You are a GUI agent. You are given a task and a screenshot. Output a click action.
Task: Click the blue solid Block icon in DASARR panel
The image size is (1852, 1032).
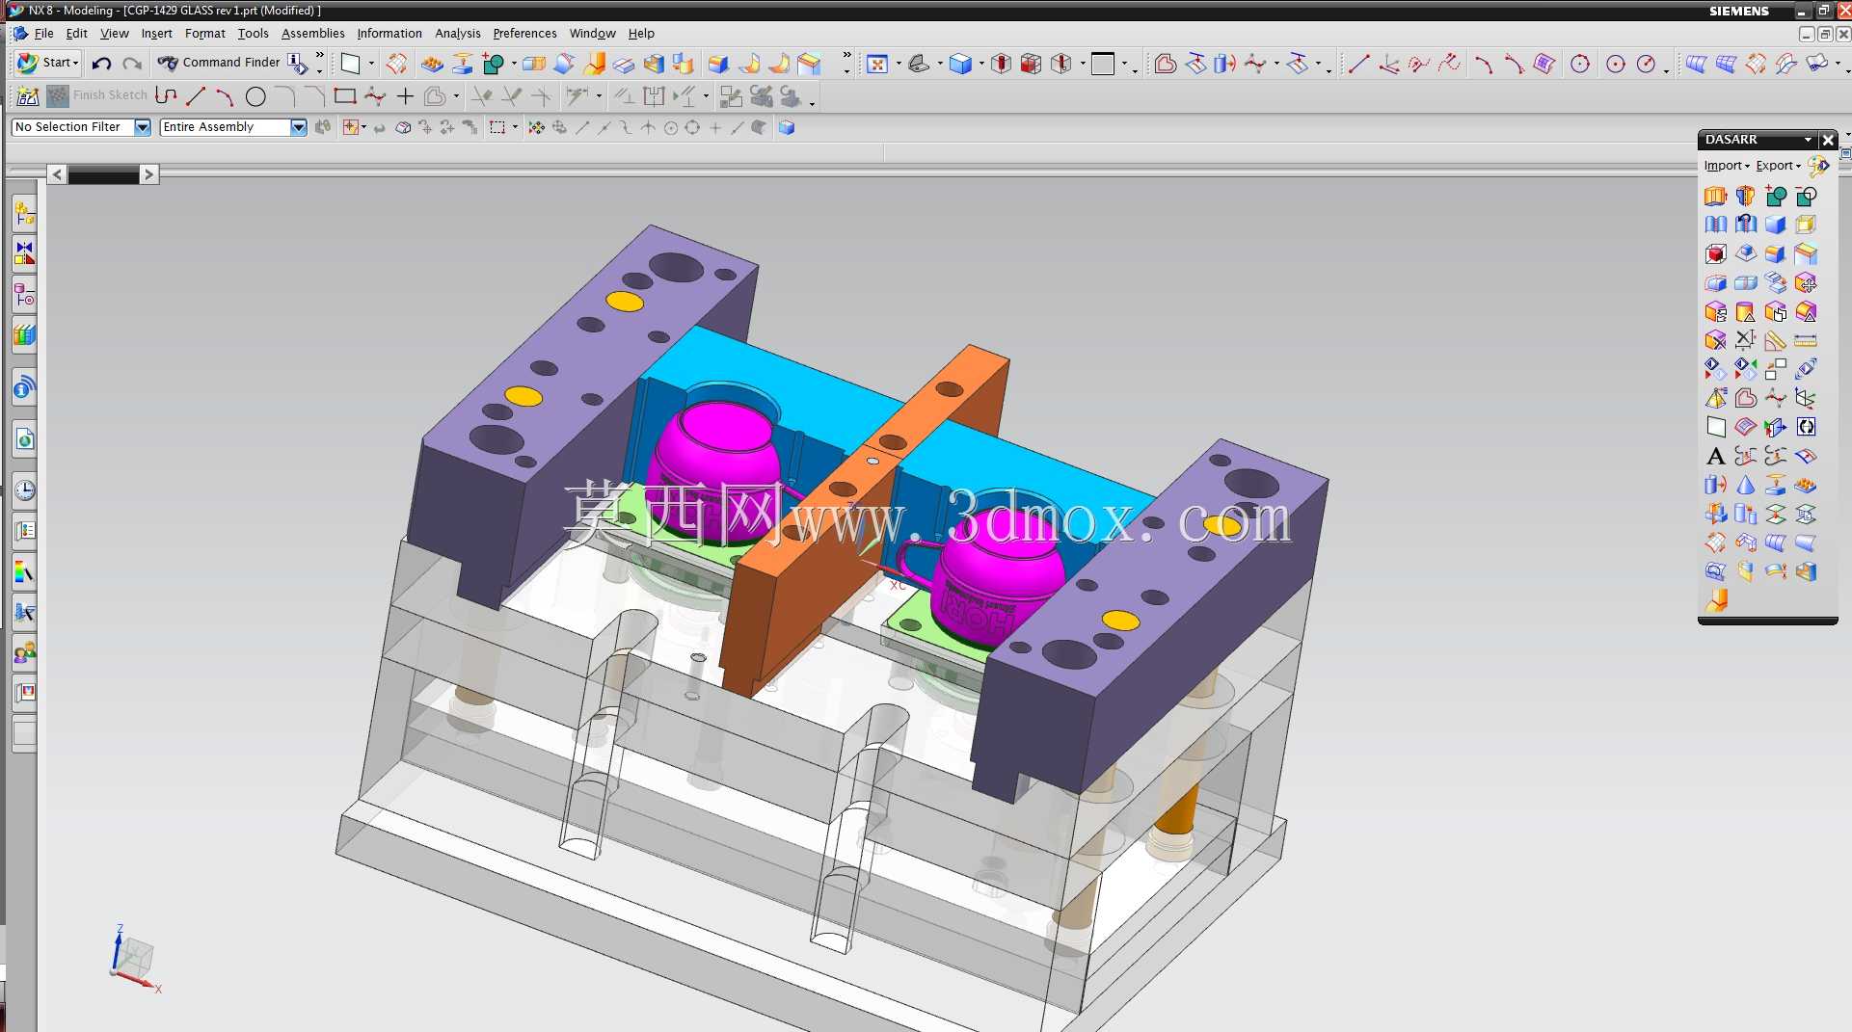coord(1776,225)
